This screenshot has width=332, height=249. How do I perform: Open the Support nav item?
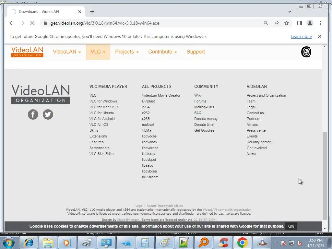pos(196,52)
